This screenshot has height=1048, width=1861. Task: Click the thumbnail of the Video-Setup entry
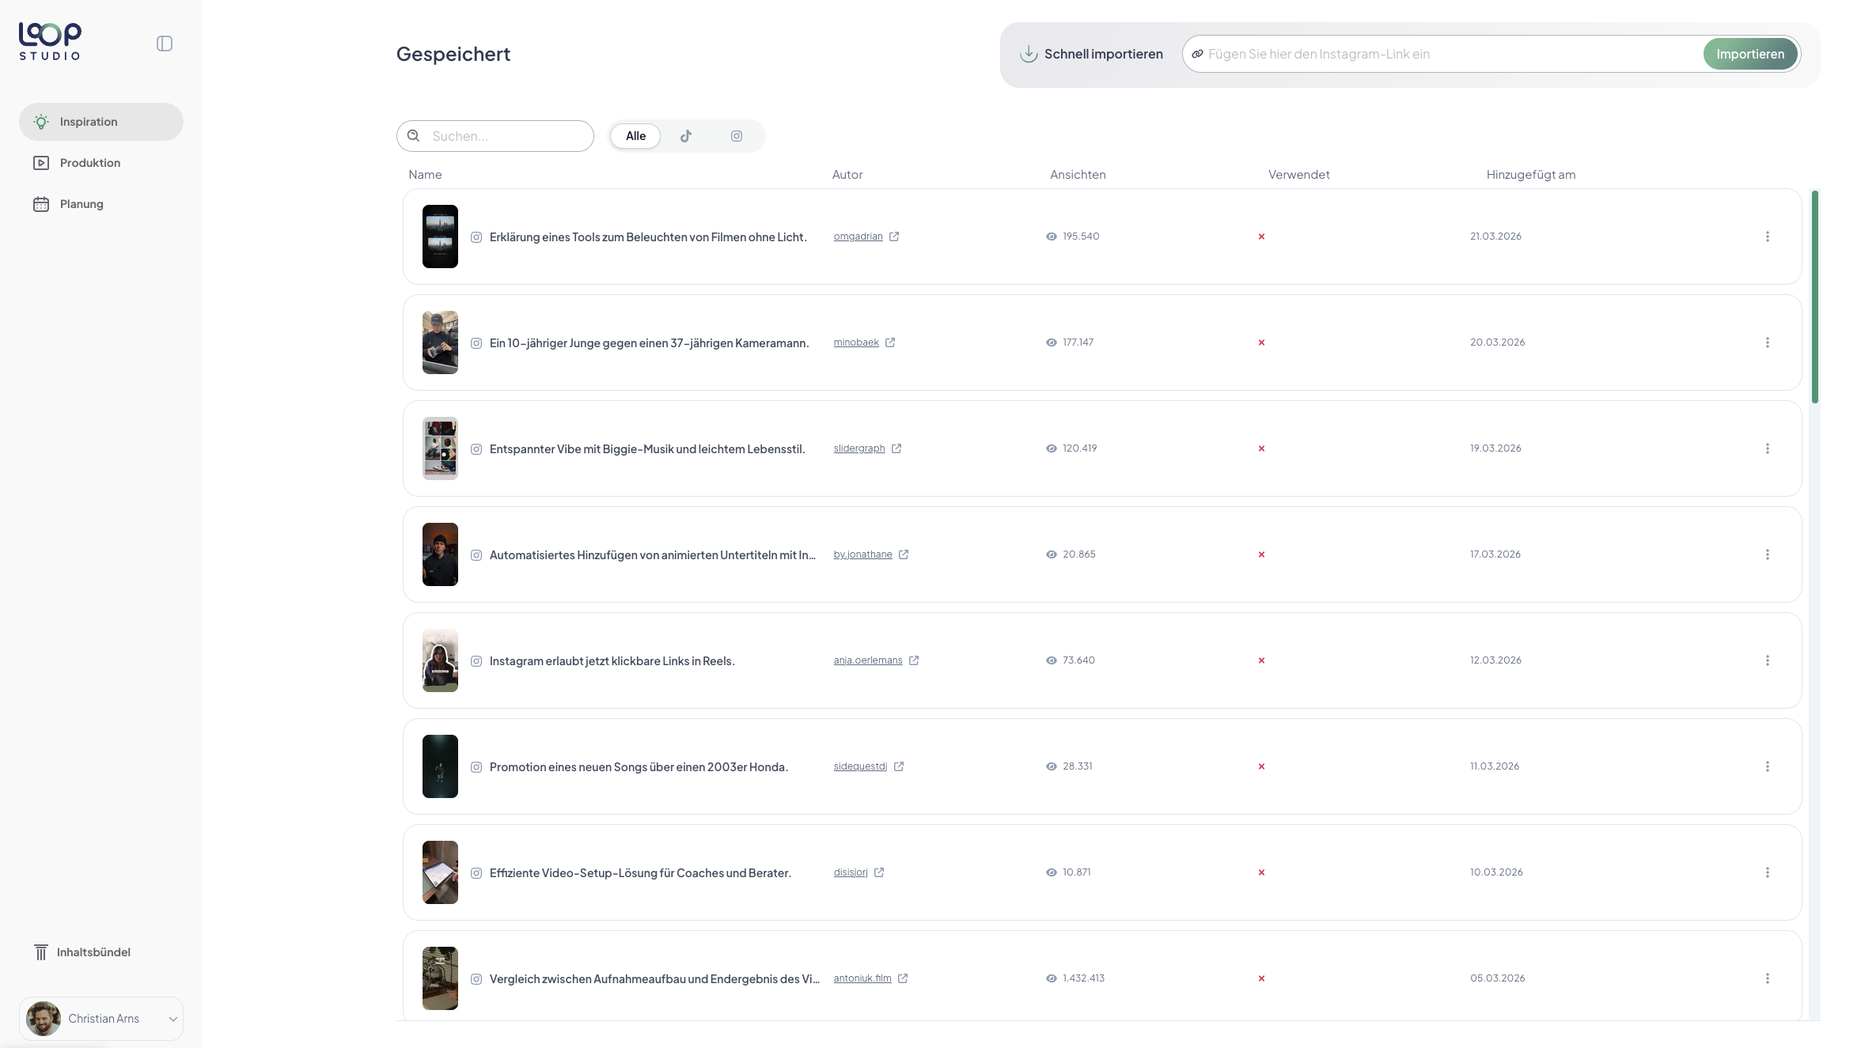click(x=439, y=872)
